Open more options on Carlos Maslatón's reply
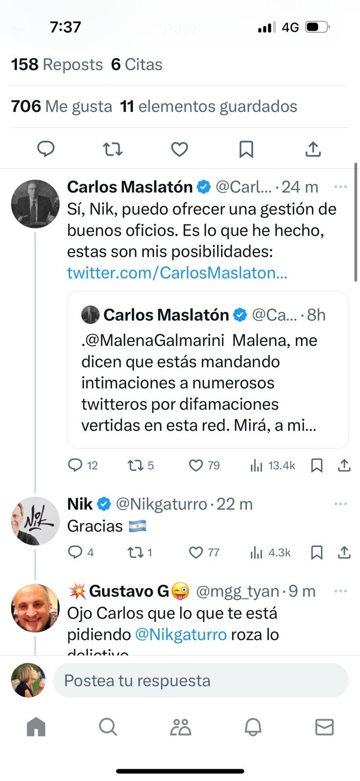Viewport: 360px width, 781px height. coord(340,186)
